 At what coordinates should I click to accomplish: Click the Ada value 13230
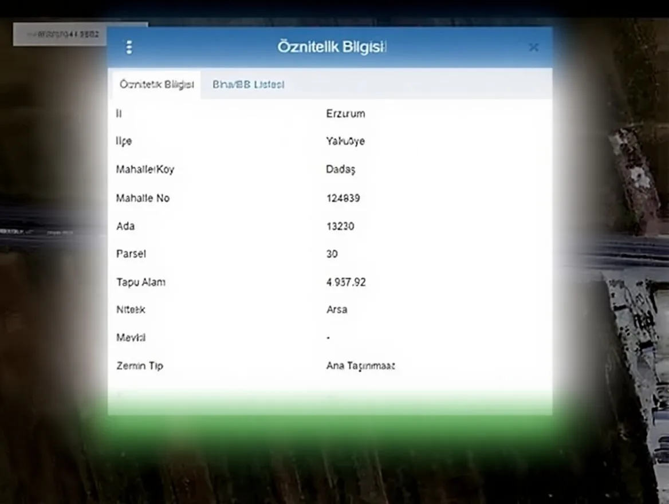coord(340,226)
